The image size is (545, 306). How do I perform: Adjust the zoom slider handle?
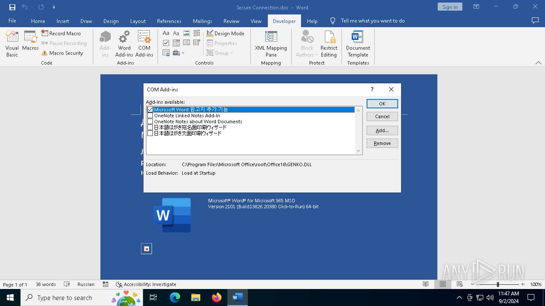tap(498, 284)
